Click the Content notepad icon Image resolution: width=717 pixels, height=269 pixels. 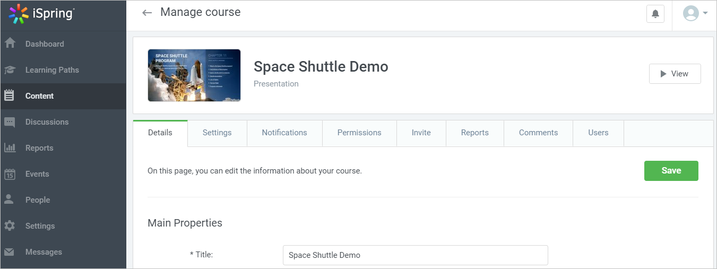coord(10,96)
